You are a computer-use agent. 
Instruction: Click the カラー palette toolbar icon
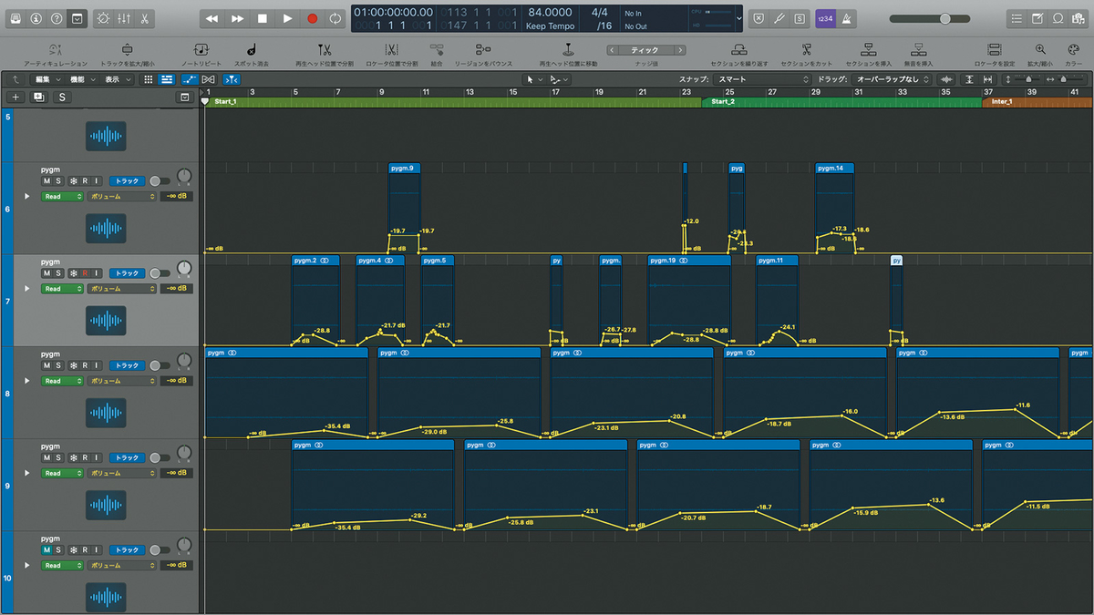click(1073, 49)
